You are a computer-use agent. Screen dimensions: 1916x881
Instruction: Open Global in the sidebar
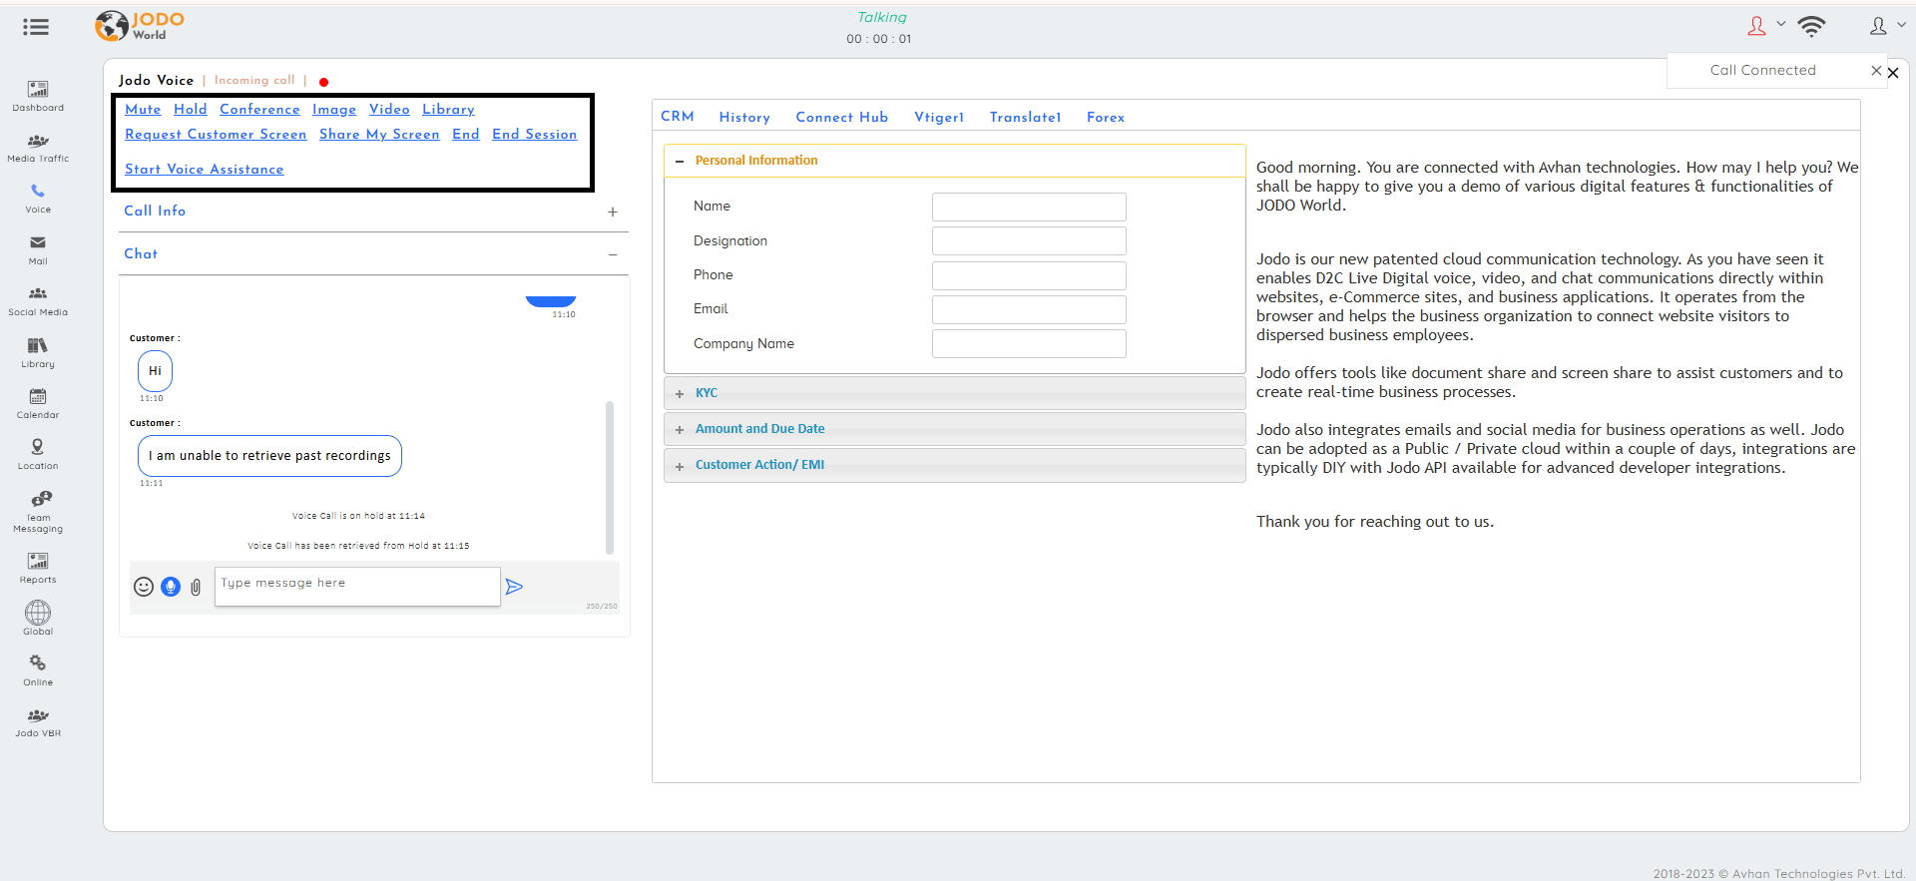point(38,618)
